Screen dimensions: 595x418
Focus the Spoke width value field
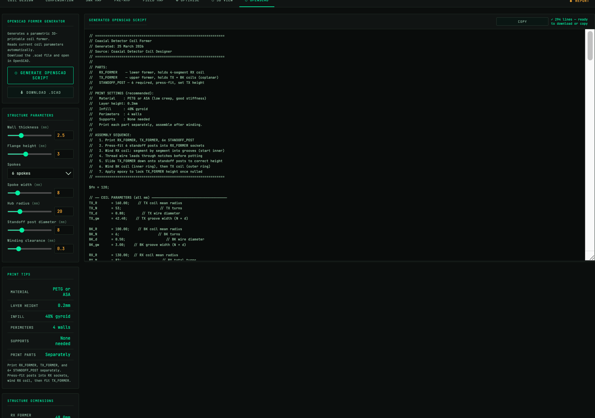[x=64, y=193]
